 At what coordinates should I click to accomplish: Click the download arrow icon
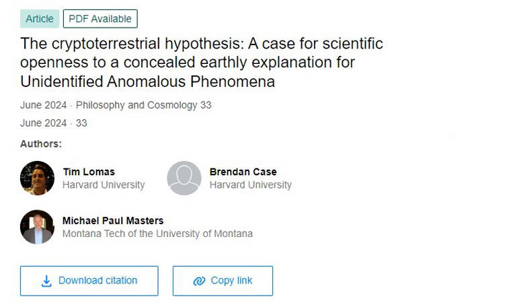[x=46, y=281]
